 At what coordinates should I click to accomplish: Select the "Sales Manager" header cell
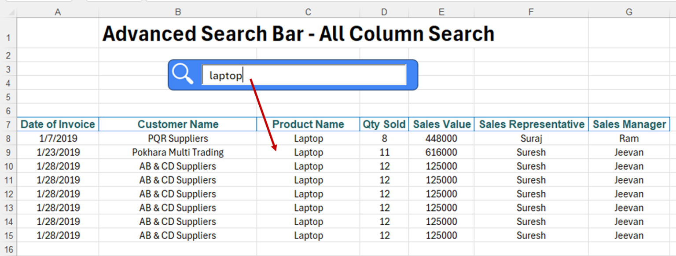(629, 124)
